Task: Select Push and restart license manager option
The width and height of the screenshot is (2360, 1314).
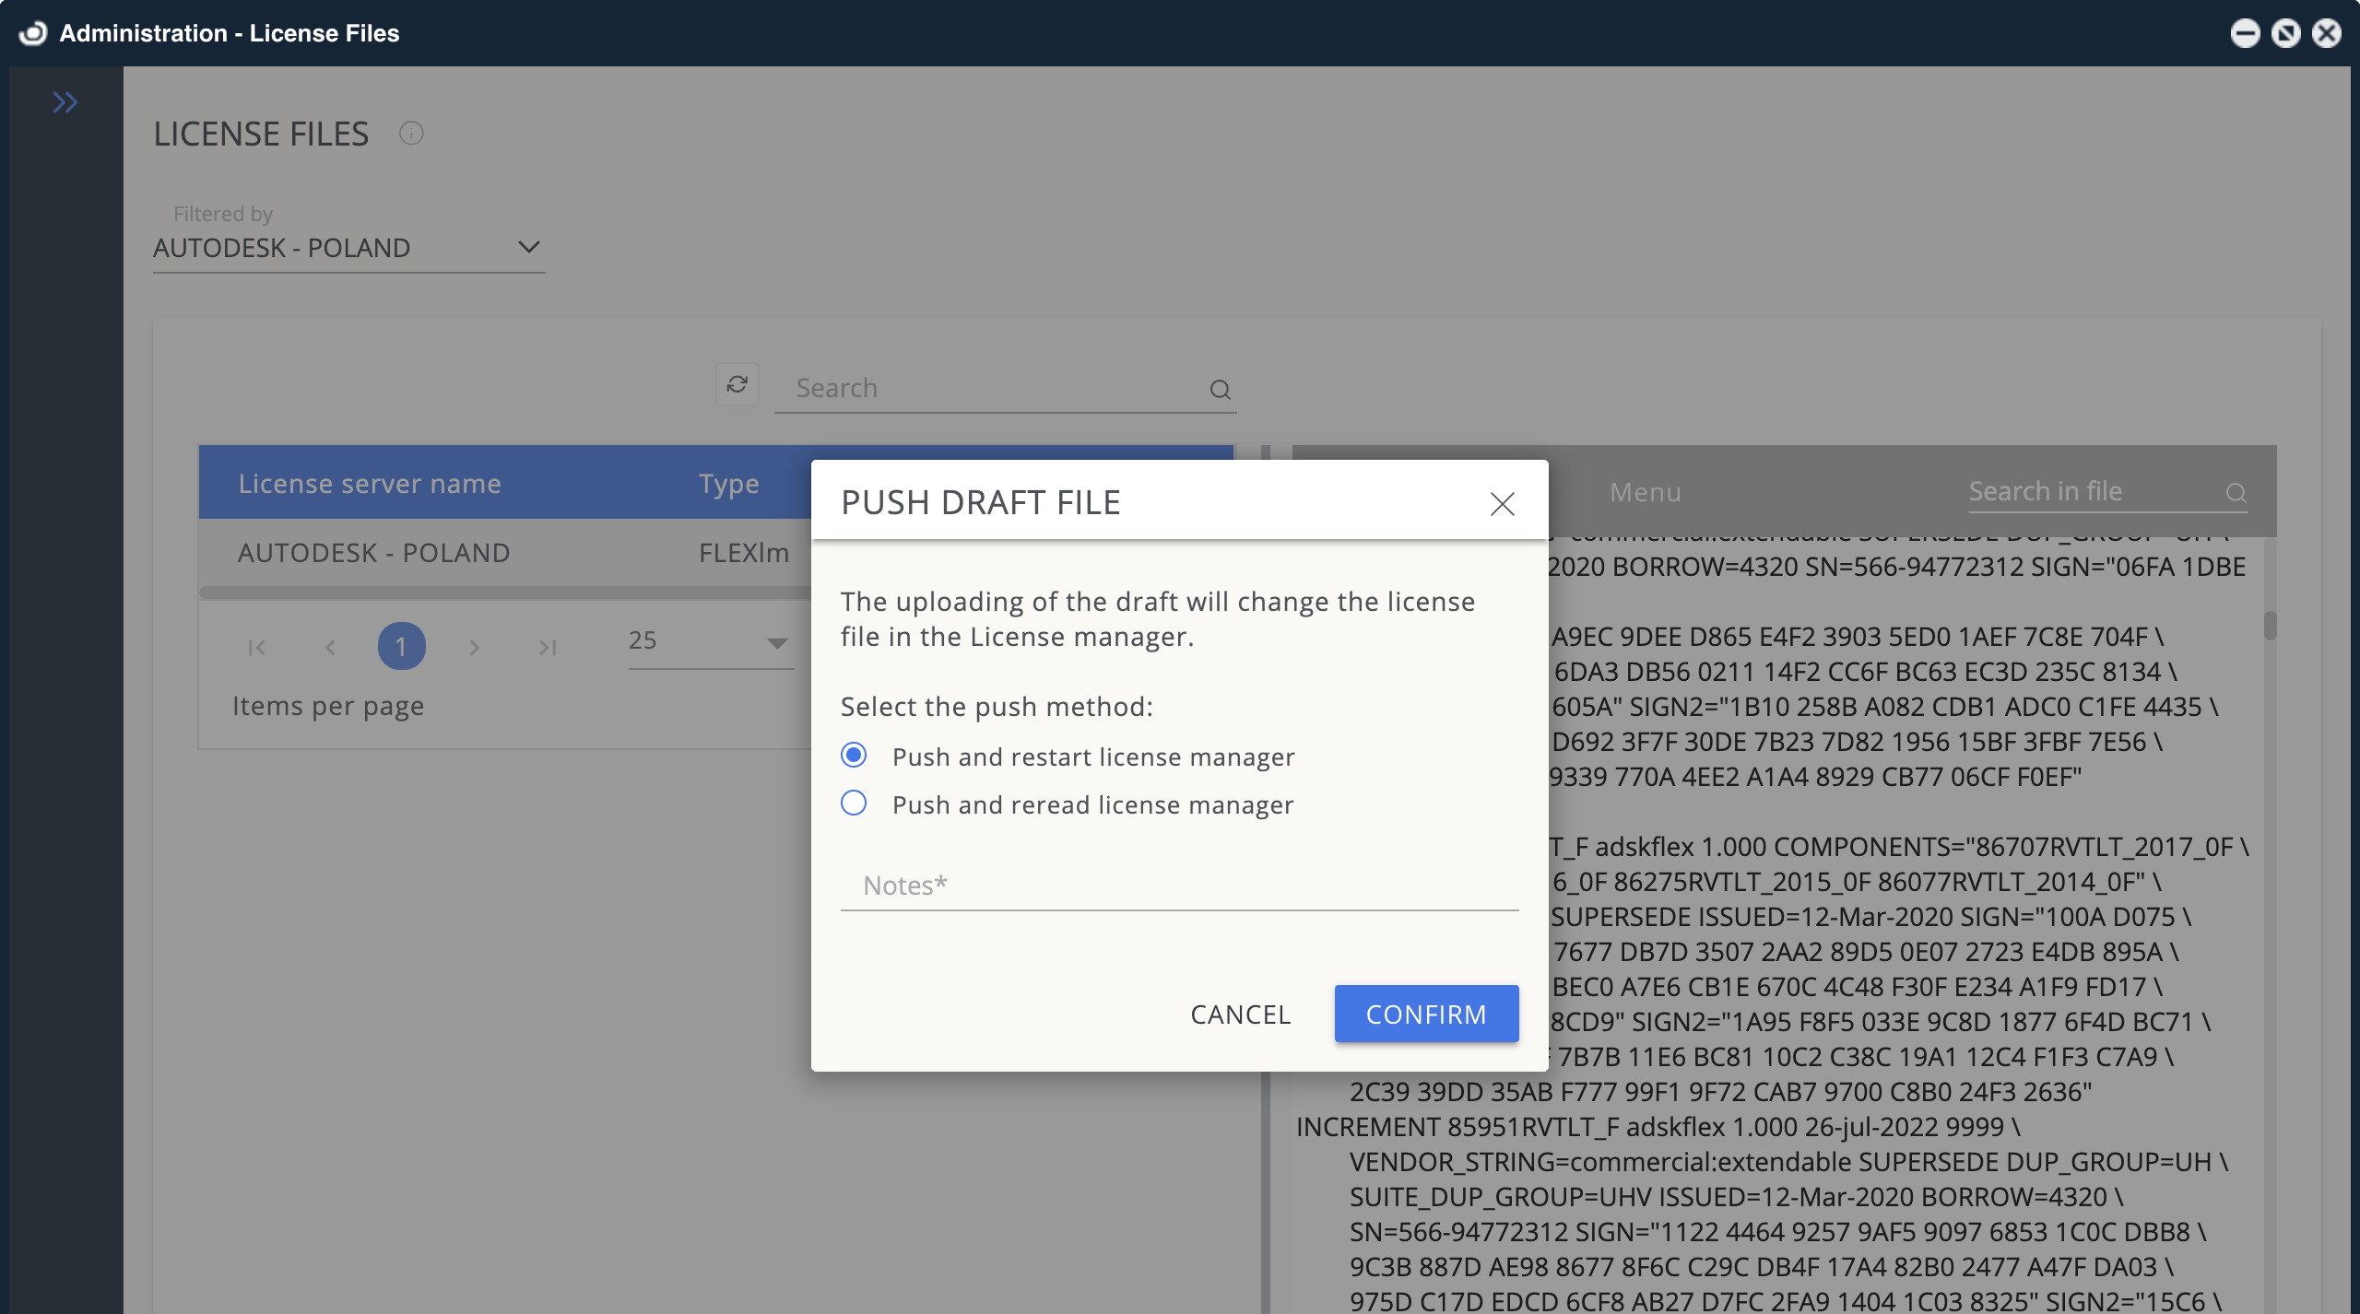Action: [854, 755]
